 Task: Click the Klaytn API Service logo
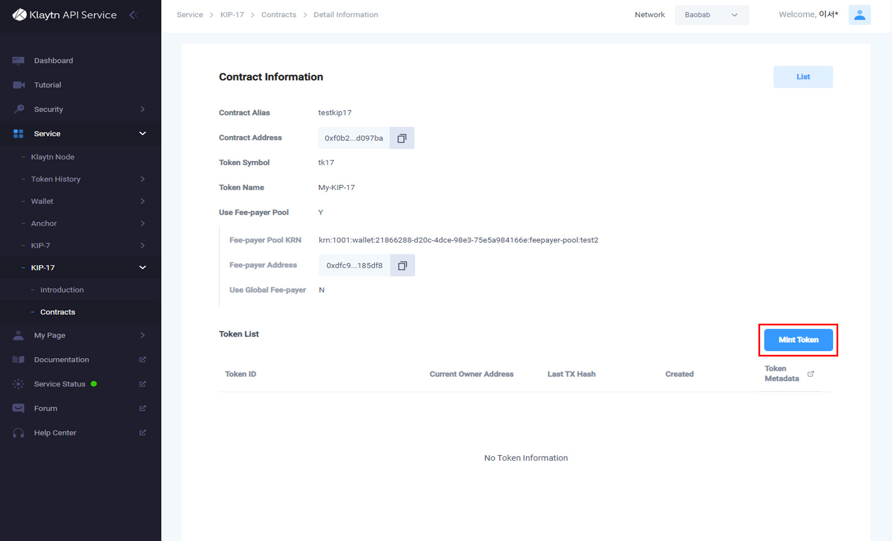click(x=65, y=15)
